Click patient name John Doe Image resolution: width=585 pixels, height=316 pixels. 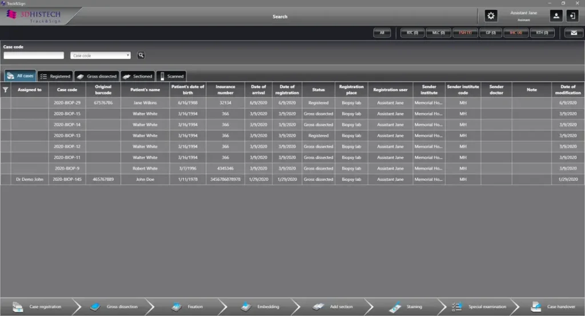[145, 179]
